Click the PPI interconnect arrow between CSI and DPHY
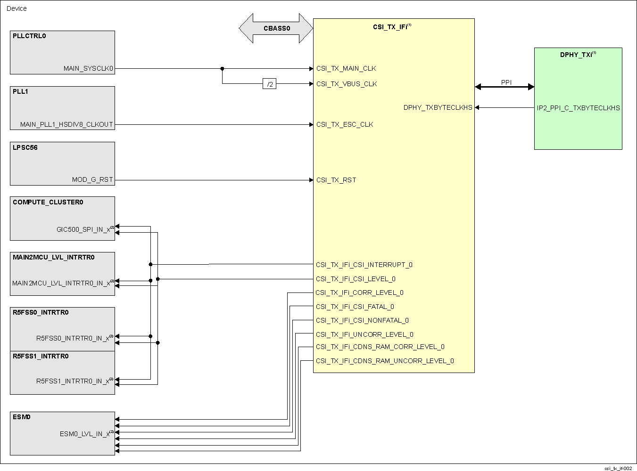The width and height of the screenshot is (637, 471). [x=505, y=87]
